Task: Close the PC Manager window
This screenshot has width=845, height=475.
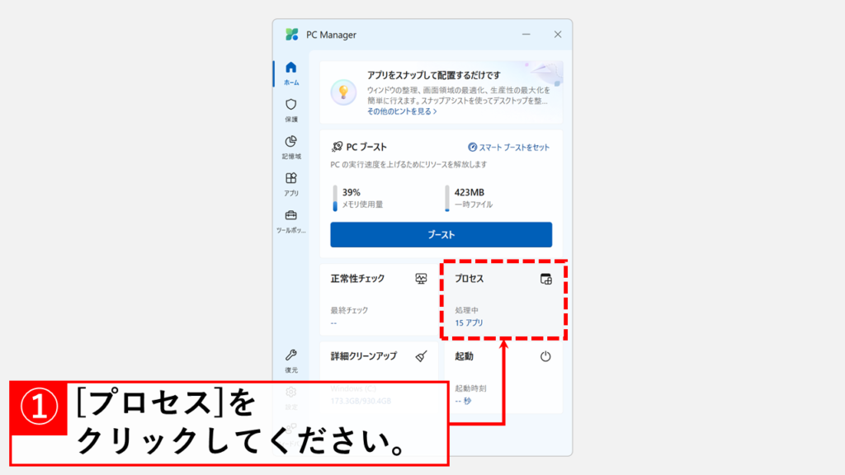Action: [558, 35]
